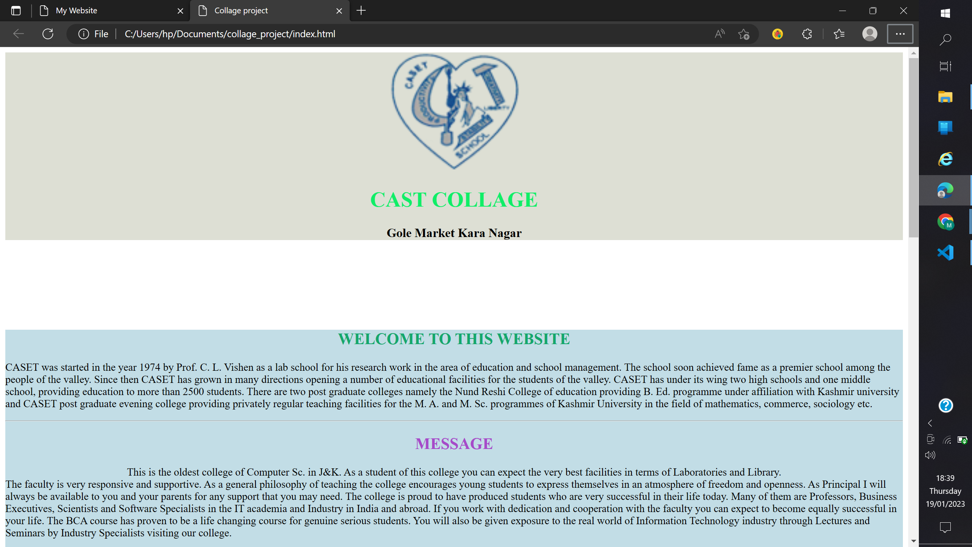972x547 pixels.
Task: Click the colorful extension icon in the toolbar
Action: pyautogui.click(x=777, y=34)
